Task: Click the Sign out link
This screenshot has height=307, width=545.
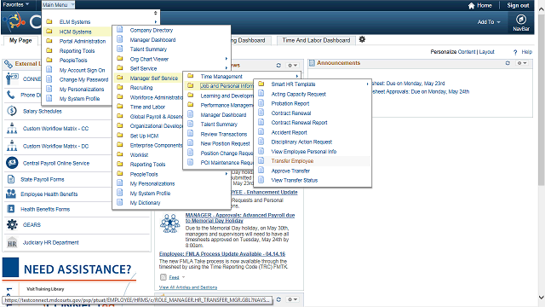Action: click(x=518, y=5)
